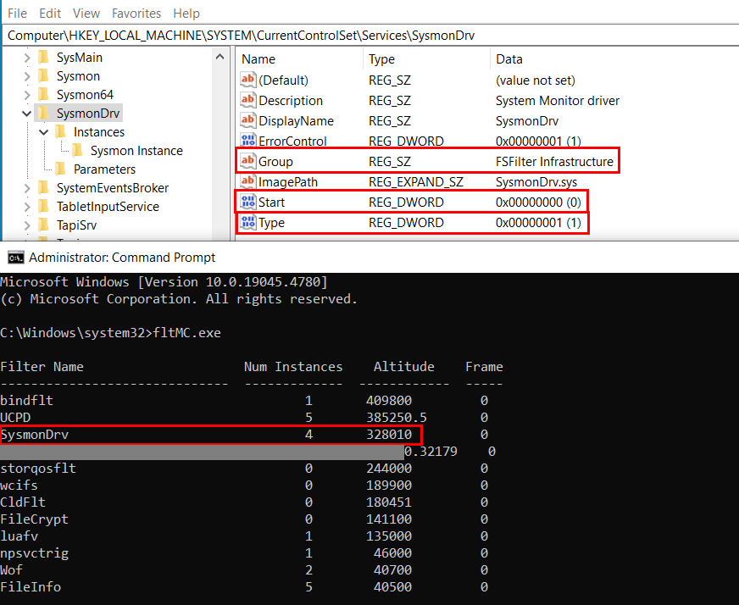Viewport: 739px width, 605px height.
Task: Open the File menu
Action: pyautogui.click(x=17, y=14)
